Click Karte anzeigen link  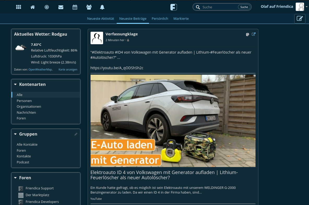tap(68, 69)
